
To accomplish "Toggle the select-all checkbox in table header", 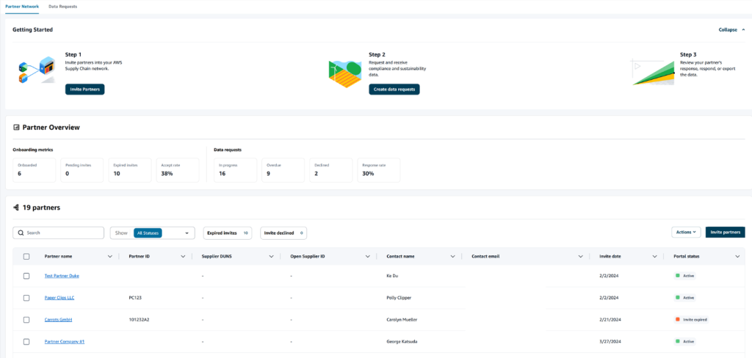I will click(26, 257).
